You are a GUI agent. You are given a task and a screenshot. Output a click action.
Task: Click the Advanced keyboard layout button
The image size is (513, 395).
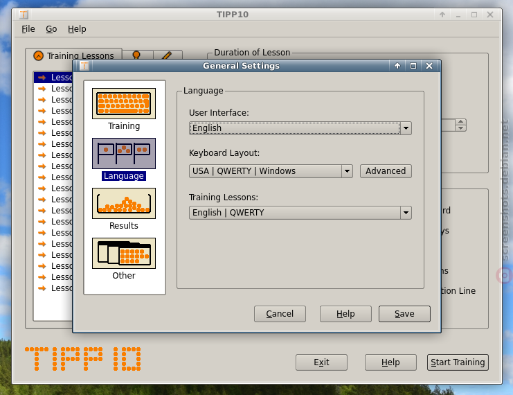pyautogui.click(x=386, y=171)
